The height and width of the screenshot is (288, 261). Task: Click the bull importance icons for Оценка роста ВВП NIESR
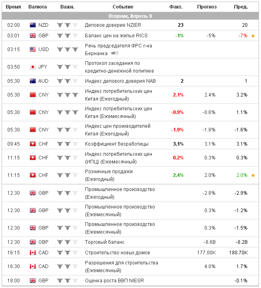coord(67,281)
